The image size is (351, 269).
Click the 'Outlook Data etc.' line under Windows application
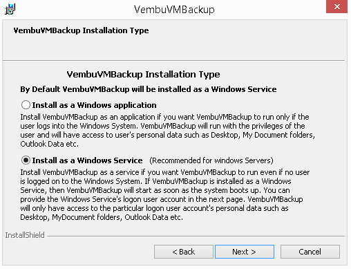coord(49,144)
